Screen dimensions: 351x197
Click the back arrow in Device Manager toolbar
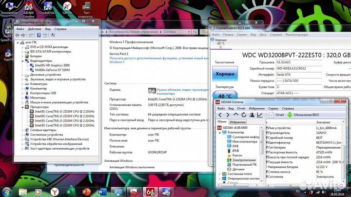(x=18, y=35)
